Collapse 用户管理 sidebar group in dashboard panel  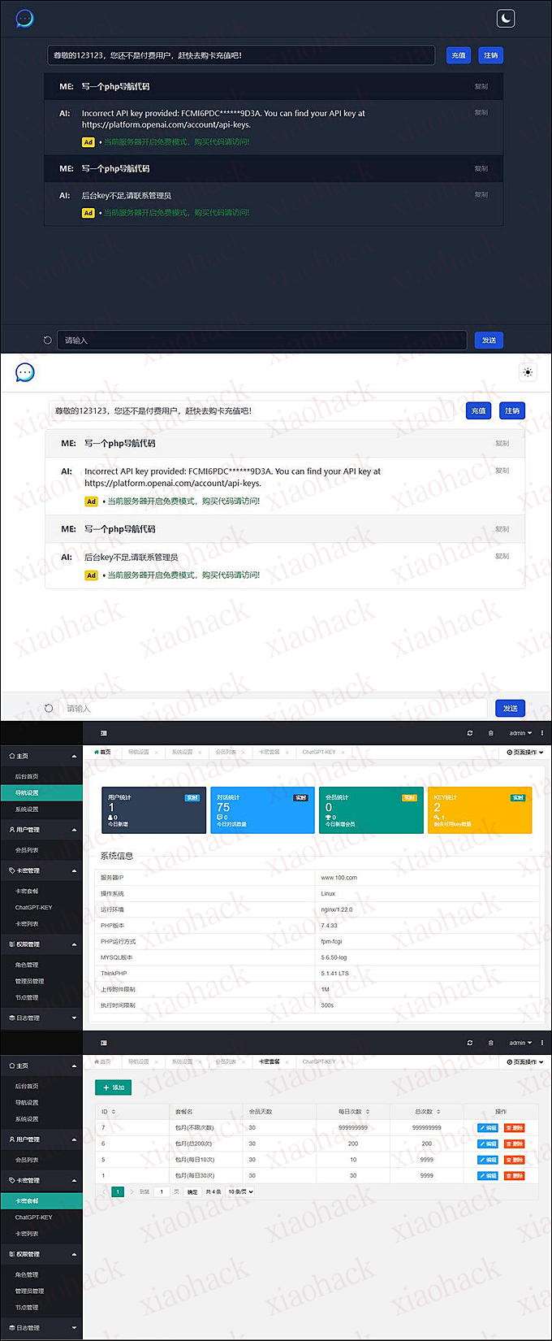click(x=41, y=830)
